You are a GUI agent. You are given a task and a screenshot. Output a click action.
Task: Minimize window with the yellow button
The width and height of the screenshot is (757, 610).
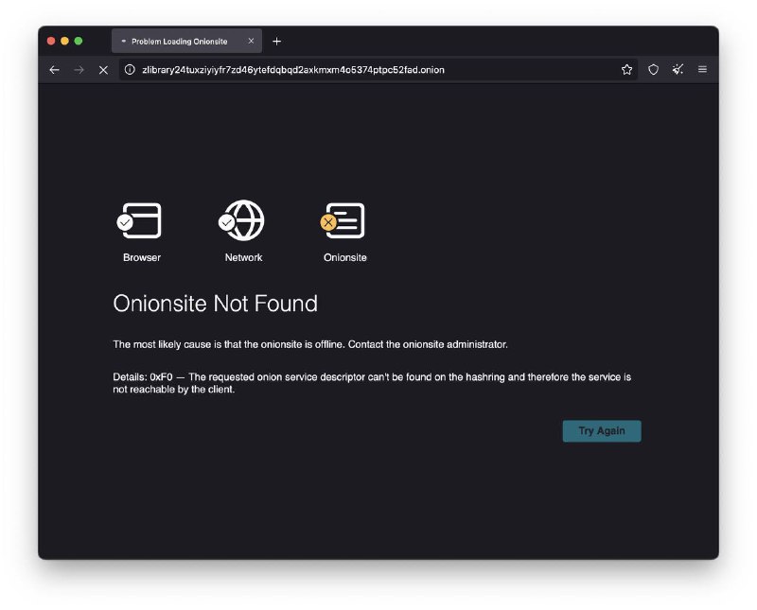click(62, 41)
